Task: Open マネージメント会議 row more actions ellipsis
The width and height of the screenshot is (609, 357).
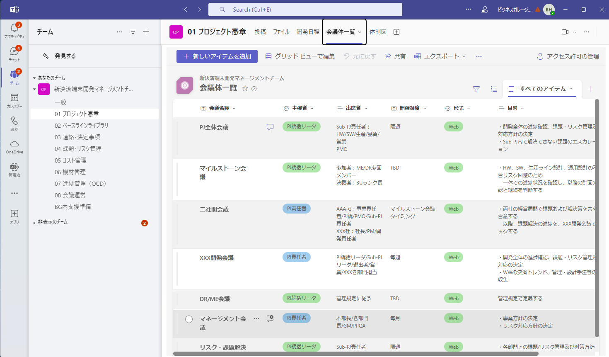Action: (256, 318)
